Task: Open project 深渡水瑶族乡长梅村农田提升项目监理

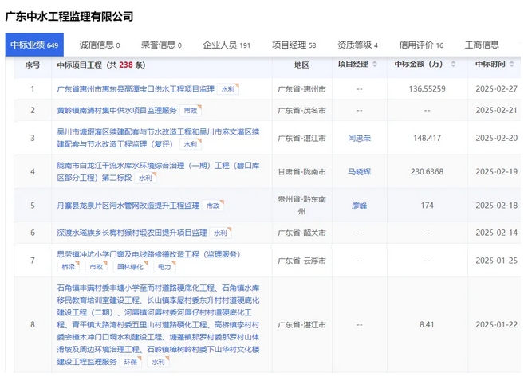Action: pyautogui.click(x=132, y=233)
